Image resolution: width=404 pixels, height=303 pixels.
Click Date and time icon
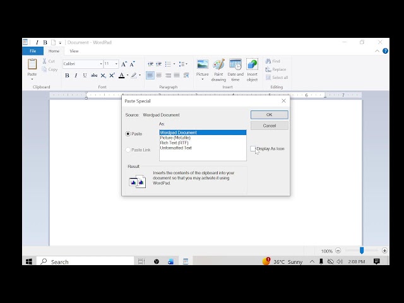click(235, 64)
